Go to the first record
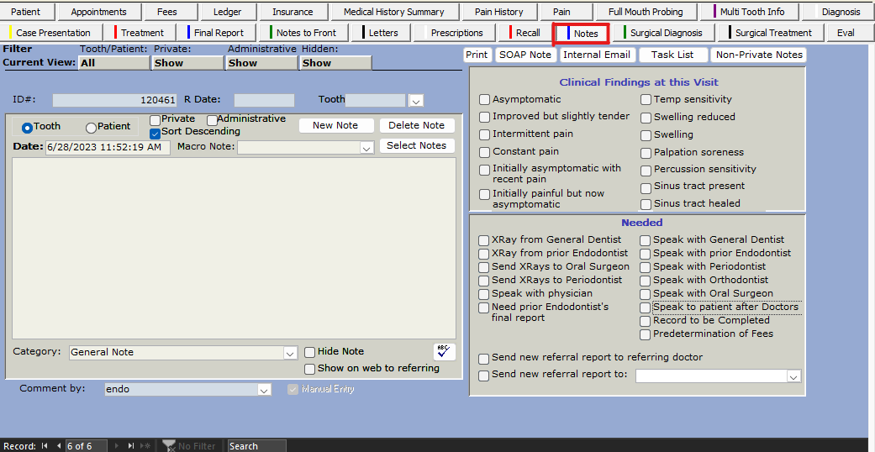This screenshot has height=452, width=875. (45, 446)
